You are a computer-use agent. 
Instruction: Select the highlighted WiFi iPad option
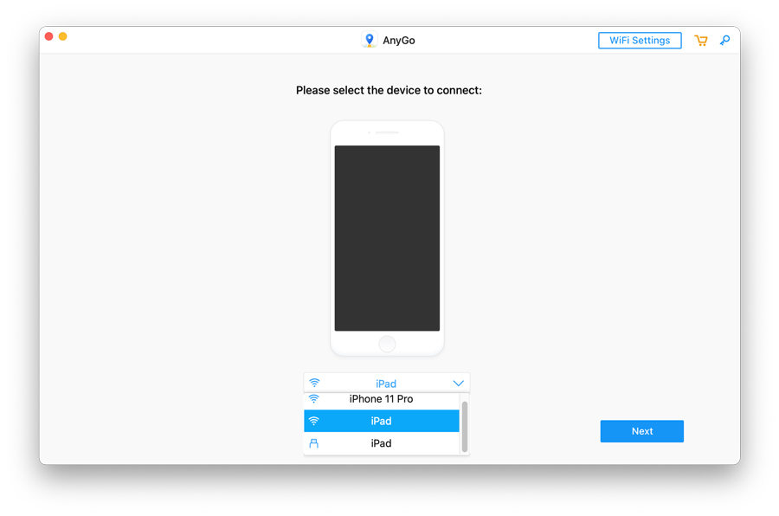(x=381, y=421)
